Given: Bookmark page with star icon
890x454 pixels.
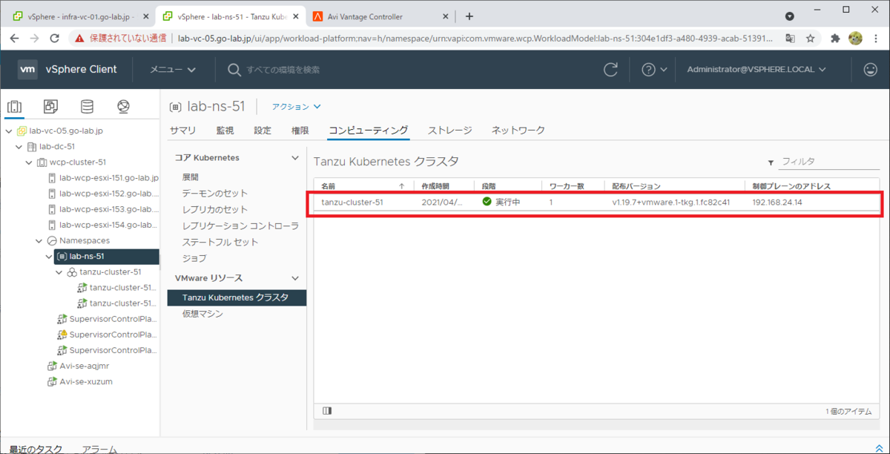Looking at the screenshot, I should [811, 38].
